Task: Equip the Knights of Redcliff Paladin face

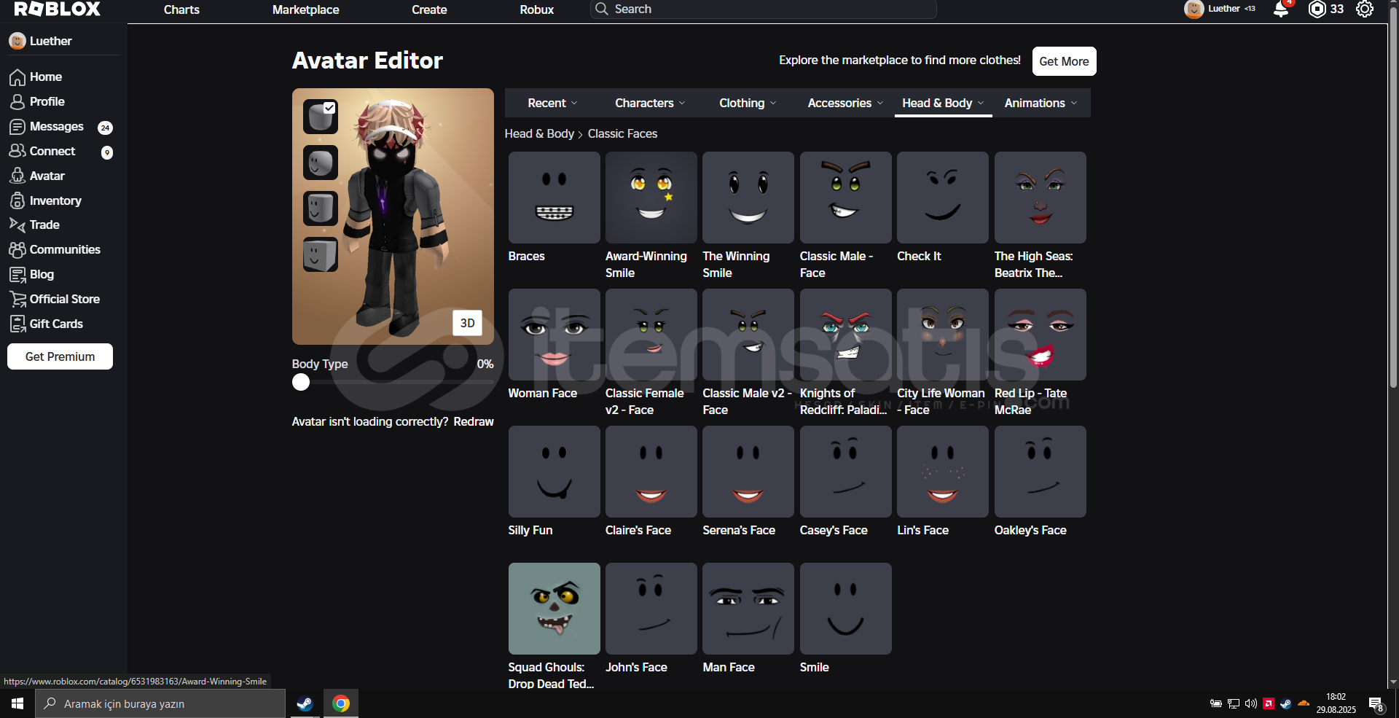Action: [845, 335]
